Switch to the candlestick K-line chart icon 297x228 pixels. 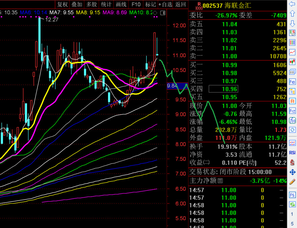coord(292,62)
